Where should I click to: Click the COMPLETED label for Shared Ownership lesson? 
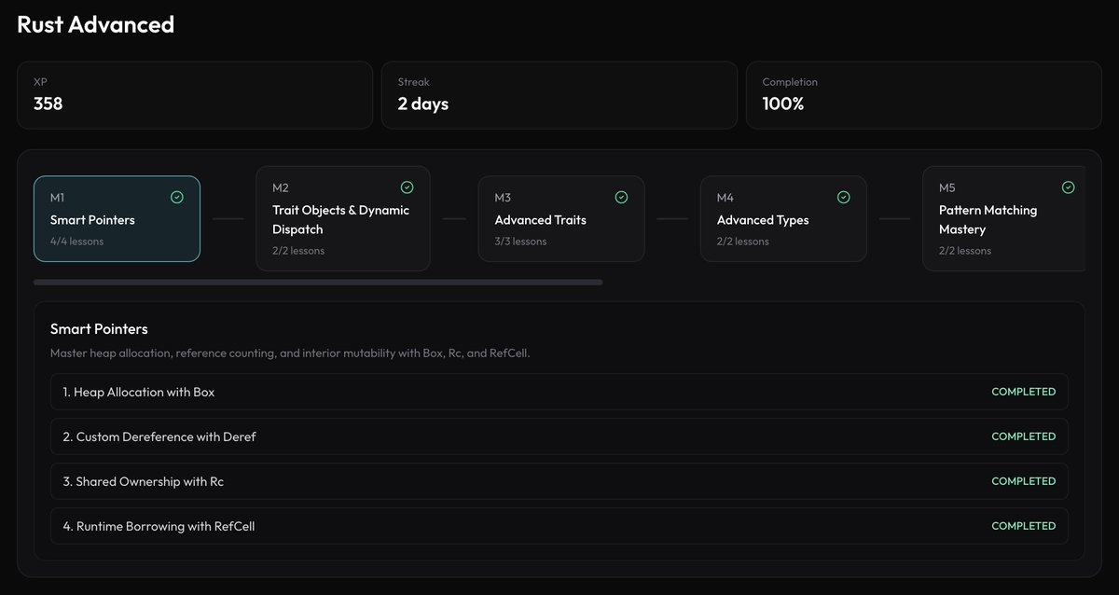pyautogui.click(x=1023, y=481)
